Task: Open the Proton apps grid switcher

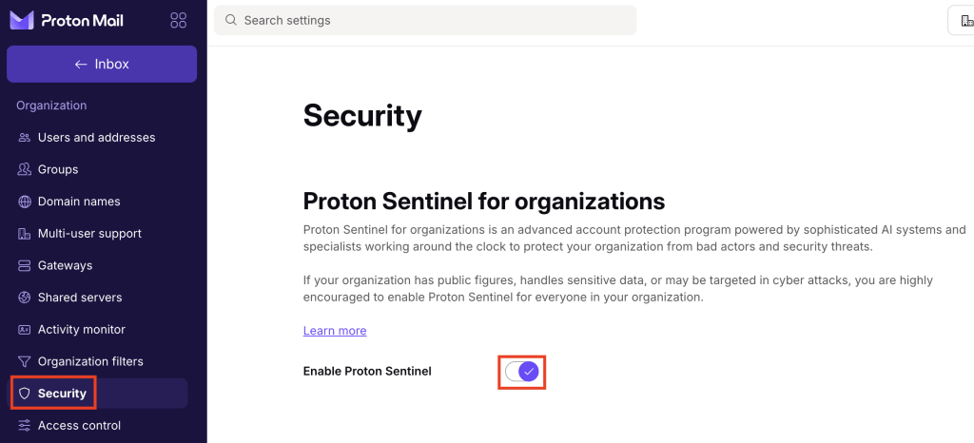Action: tap(178, 20)
